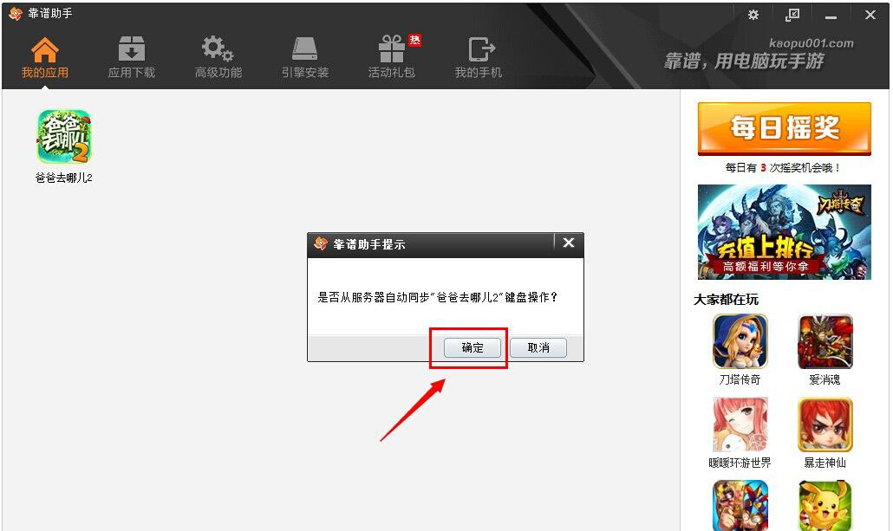Open the 每日摇奖 daily lottery banner
This screenshot has height=531, width=893.
pos(783,126)
